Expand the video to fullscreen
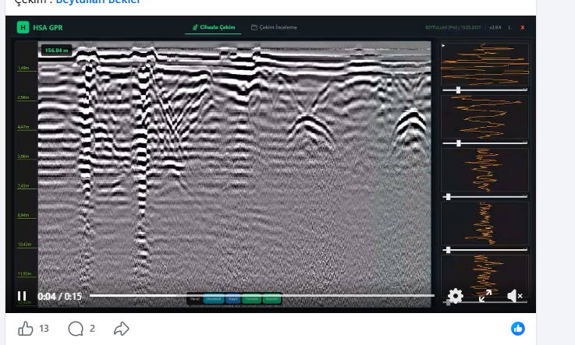Viewport: 575px width, 345px height. tap(484, 296)
